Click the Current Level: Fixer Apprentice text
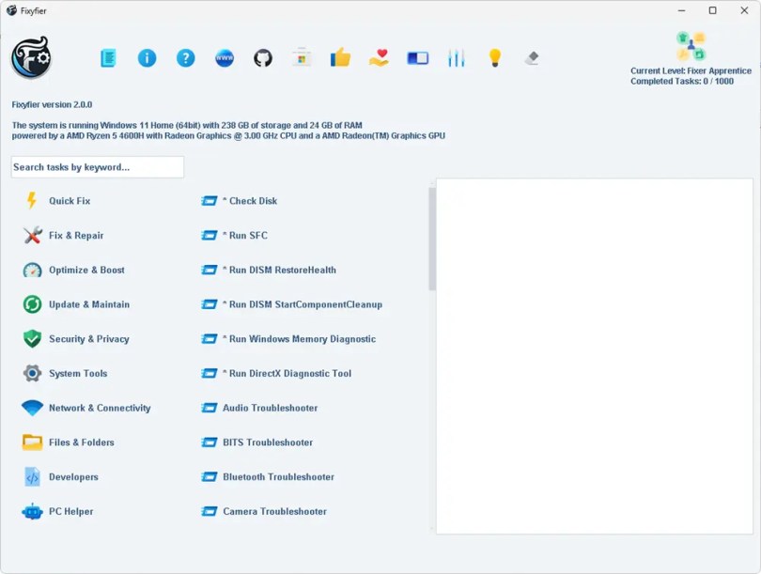761x574 pixels. (x=691, y=70)
